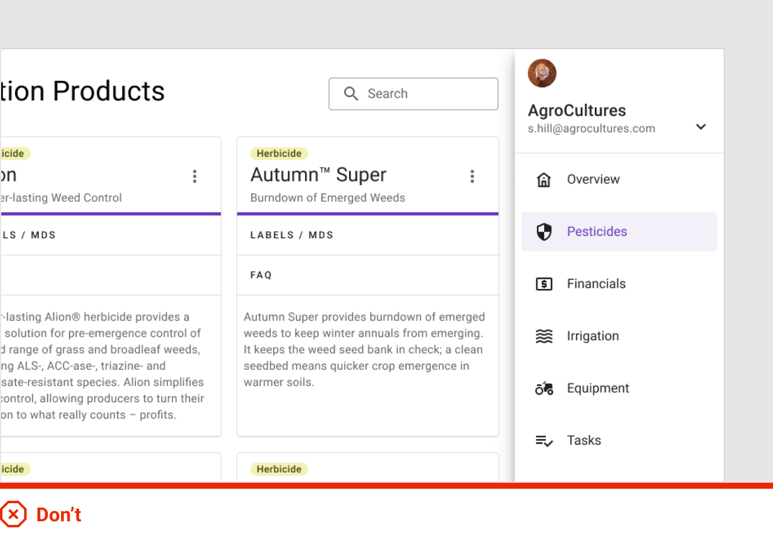This screenshot has width=773, height=537.
Task: Click the Overview home icon
Action: [544, 180]
